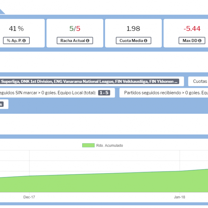Click the -5.44 drawdown value
The width and height of the screenshot is (208, 208).
pyautogui.click(x=192, y=28)
